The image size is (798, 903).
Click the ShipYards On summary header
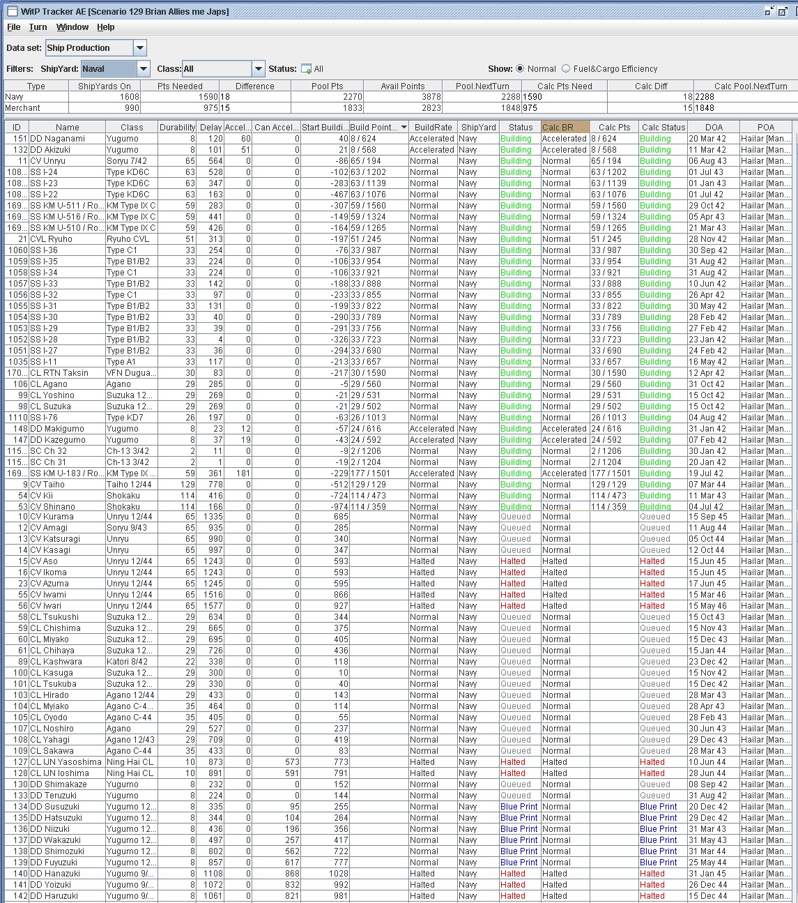[105, 86]
